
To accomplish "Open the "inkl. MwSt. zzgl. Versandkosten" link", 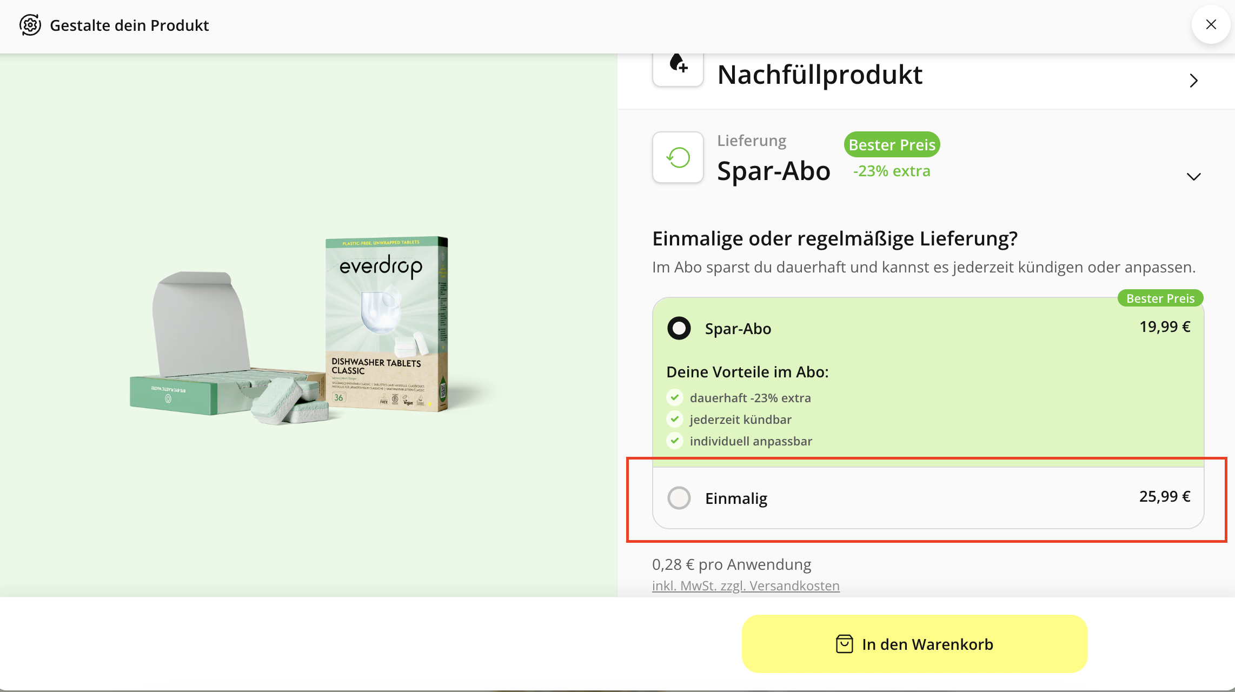I will [746, 585].
